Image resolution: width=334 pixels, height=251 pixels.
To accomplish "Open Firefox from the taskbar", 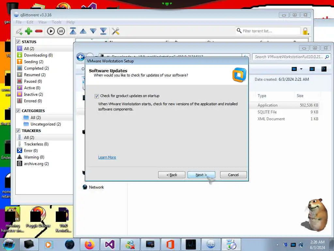I will 89,244.
